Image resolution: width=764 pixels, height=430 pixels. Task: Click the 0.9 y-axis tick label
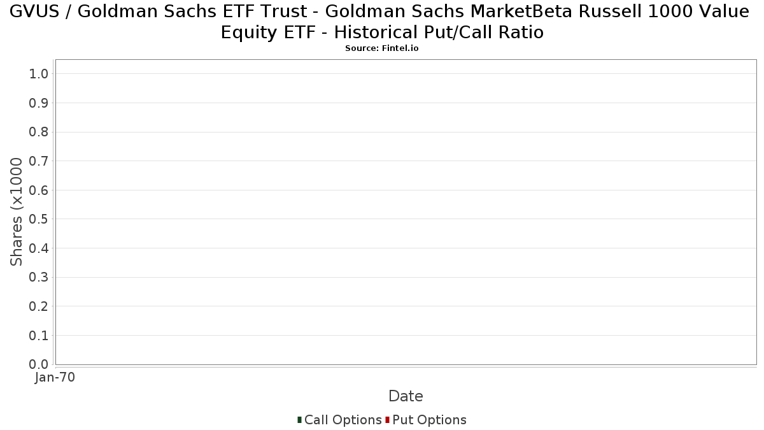click(x=39, y=103)
